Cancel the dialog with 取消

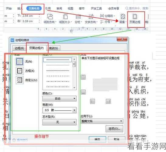[x=116, y=139]
